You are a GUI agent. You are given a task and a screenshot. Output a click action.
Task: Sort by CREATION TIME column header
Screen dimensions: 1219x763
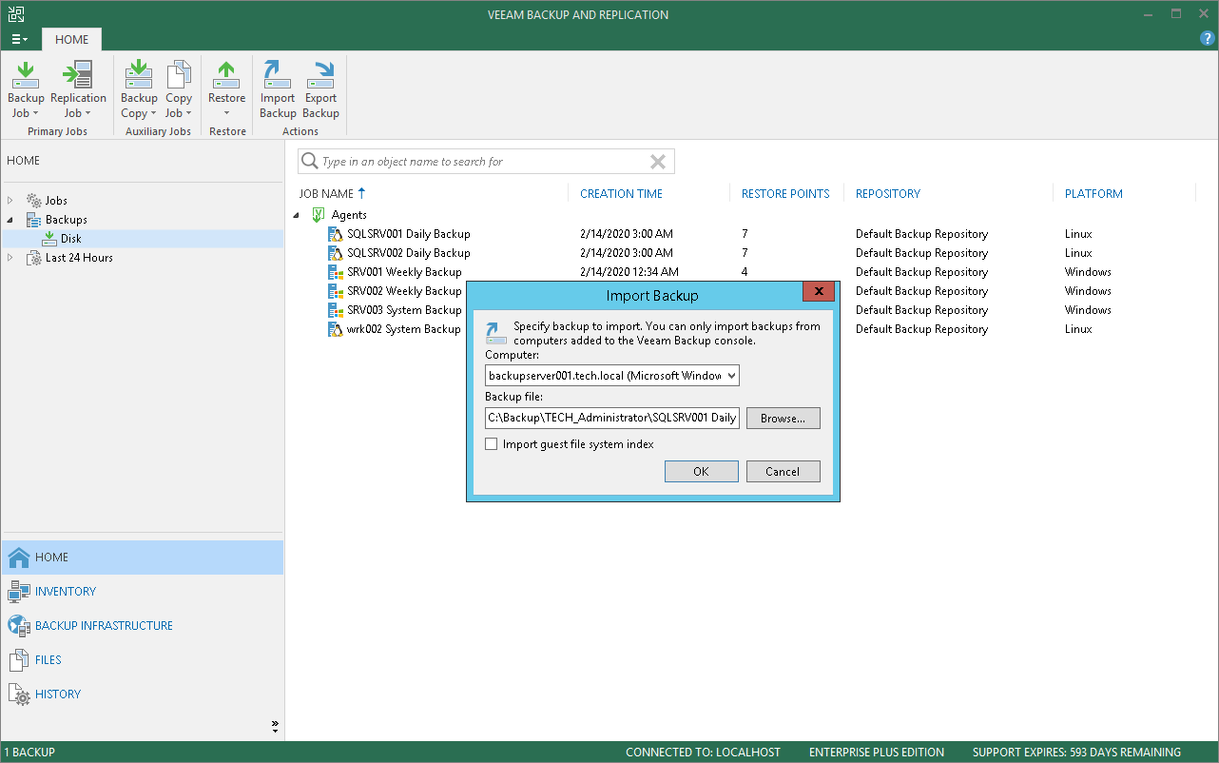pyautogui.click(x=621, y=193)
